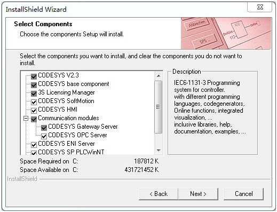Click the component list scroll down arrow
The width and height of the screenshot is (277, 212).
[x=159, y=151]
